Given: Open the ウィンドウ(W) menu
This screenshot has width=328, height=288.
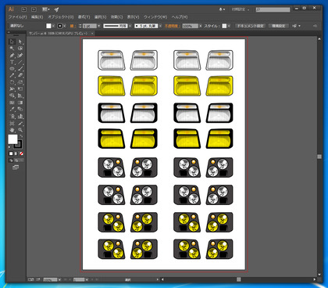Looking at the screenshot, I should coord(155,17).
